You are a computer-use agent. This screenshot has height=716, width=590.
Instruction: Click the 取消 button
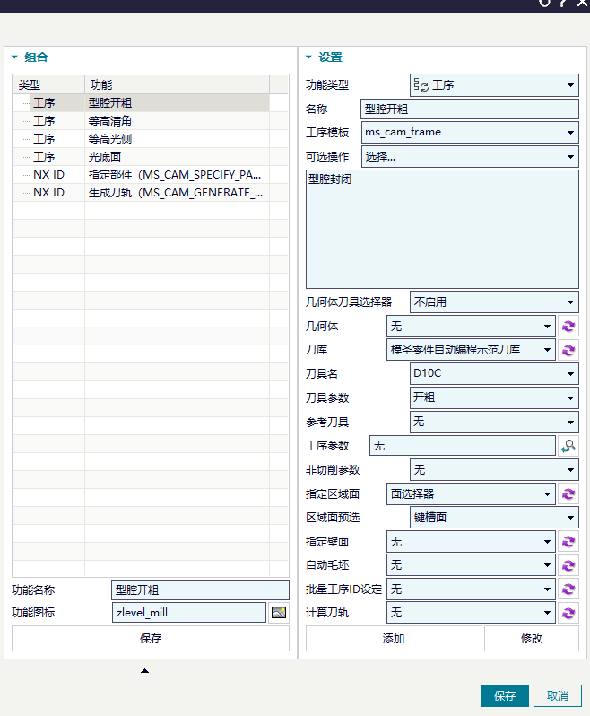(558, 696)
